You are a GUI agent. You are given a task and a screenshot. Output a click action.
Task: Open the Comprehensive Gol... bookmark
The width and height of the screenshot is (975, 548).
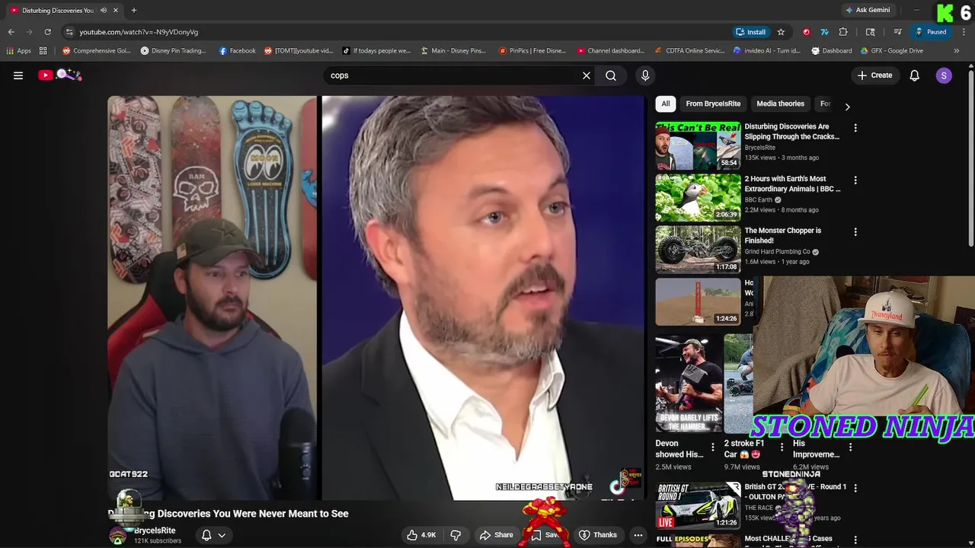(x=97, y=51)
